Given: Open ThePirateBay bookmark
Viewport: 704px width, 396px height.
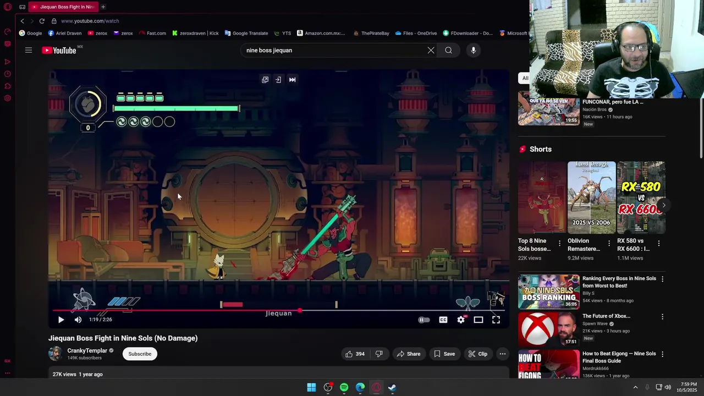Looking at the screenshot, I should [371, 33].
